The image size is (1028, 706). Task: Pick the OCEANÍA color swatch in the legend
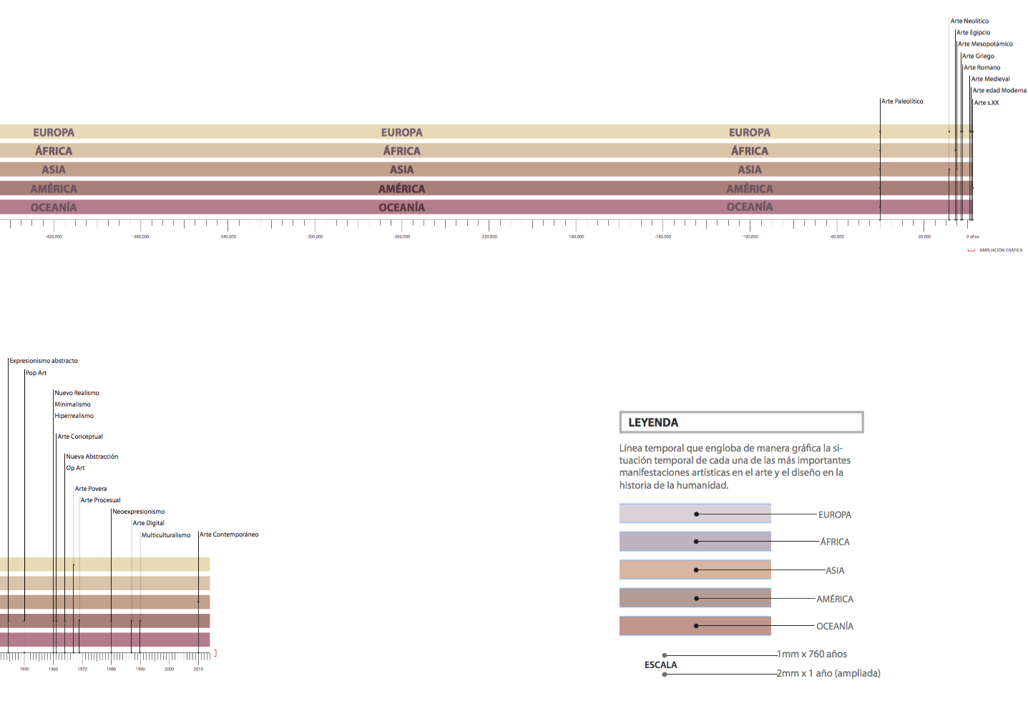(x=695, y=626)
